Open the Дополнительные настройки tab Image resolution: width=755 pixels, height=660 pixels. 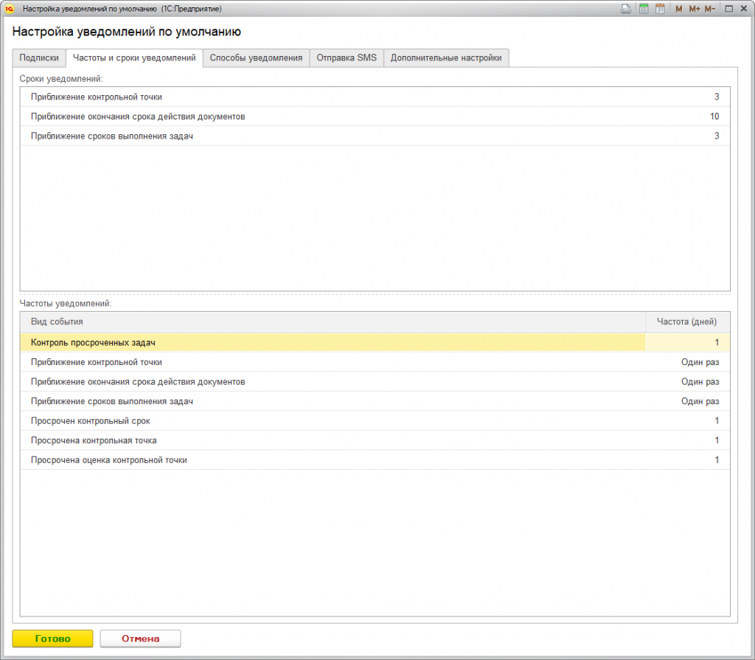pos(446,58)
